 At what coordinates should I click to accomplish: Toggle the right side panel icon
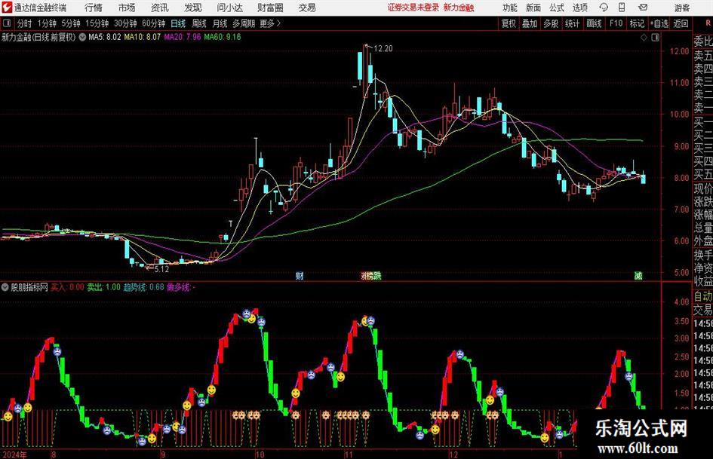[655, 38]
